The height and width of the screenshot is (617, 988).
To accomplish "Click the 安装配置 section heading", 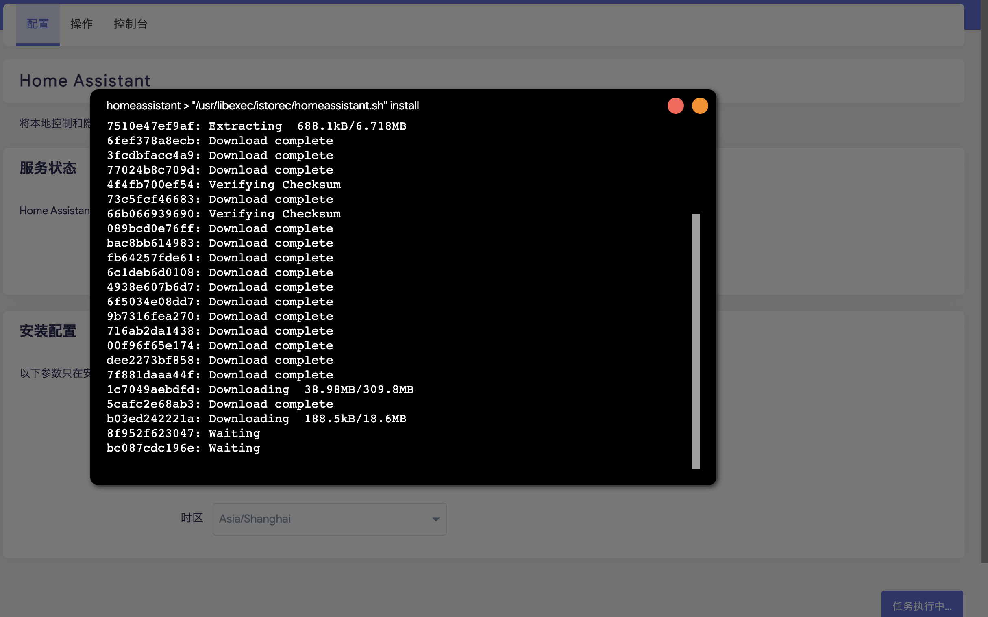I will tap(48, 331).
